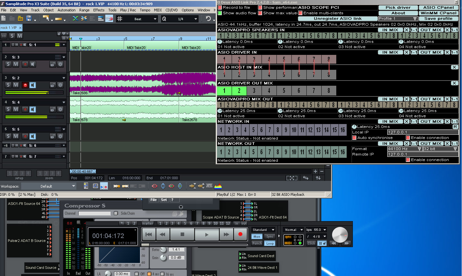Click the Save project disk icon
The height and width of the screenshot is (276, 462).
(29, 19)
